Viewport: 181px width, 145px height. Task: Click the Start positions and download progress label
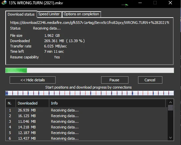(x=89, y=87)
